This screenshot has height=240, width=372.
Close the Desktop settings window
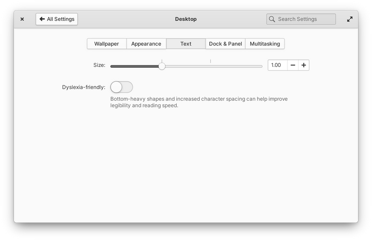point(22,19)
